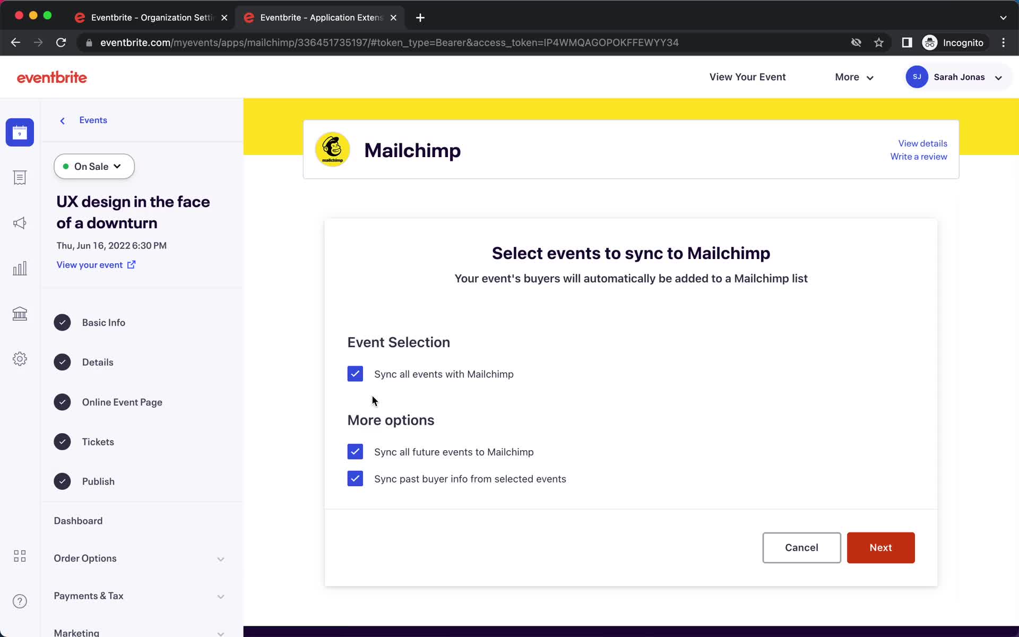Click the Next button
The image size is (1019, 637).
pyautogui.click(x=880, y=547)
